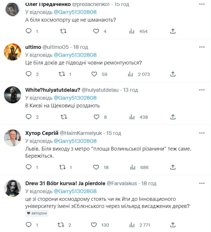View analytics on Drew 31 reply
Viewport: 211px width, 232px height.
[131, 225]
